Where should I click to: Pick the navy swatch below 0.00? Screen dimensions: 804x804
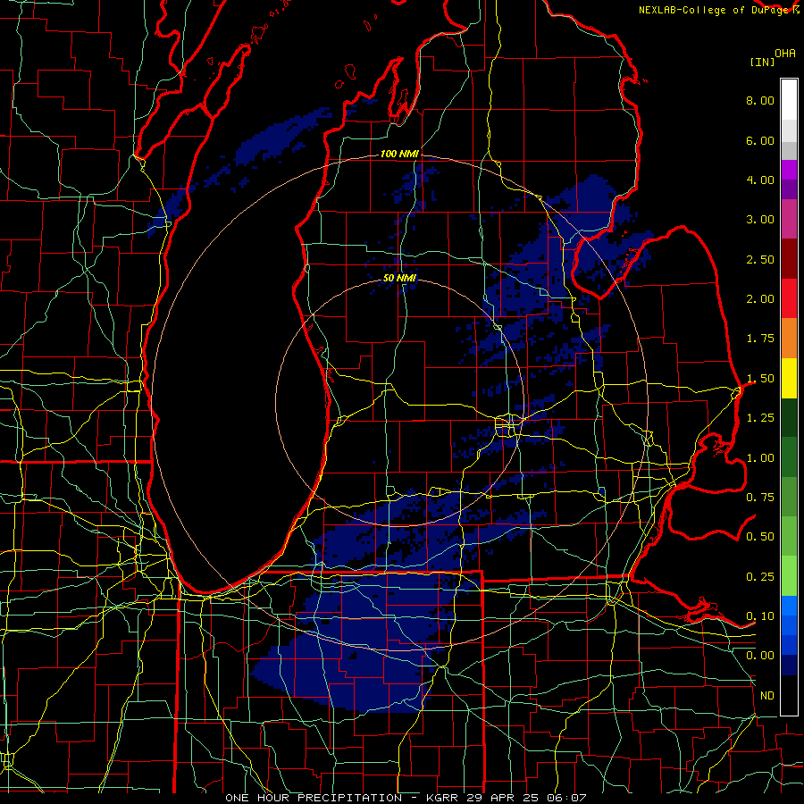(789, 666)
